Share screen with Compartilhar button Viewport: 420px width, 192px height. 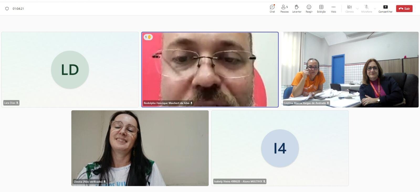pyautogui.click(x=385, y=9)
